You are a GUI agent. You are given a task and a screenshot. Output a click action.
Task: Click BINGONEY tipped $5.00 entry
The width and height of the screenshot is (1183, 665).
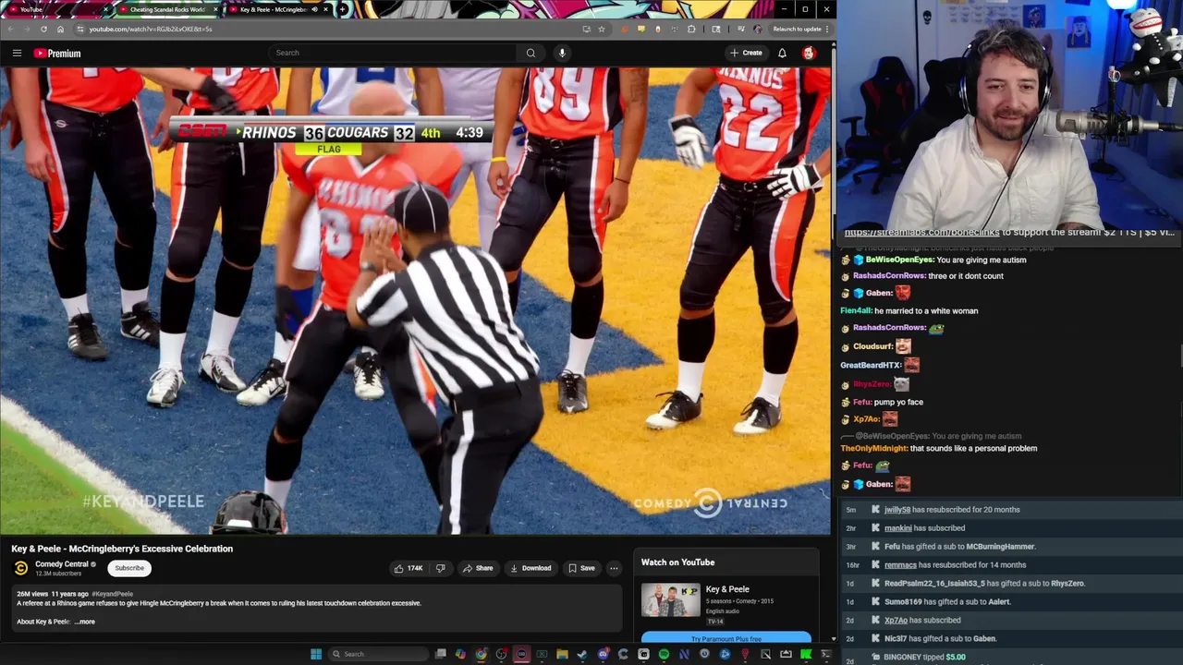[x=1010, y=657]
